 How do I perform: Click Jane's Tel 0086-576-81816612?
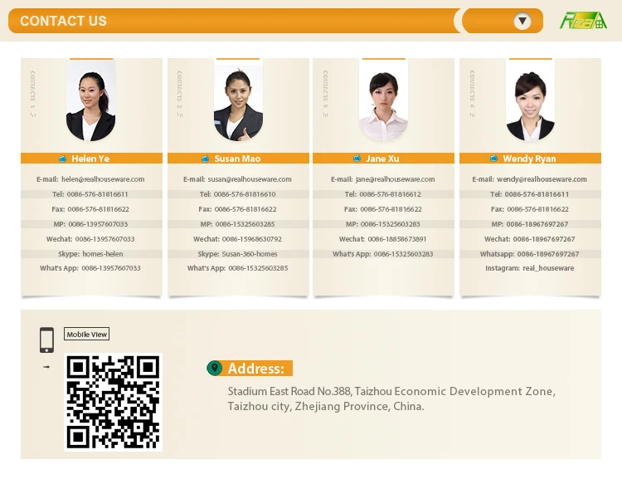click(x=390, y=194)
